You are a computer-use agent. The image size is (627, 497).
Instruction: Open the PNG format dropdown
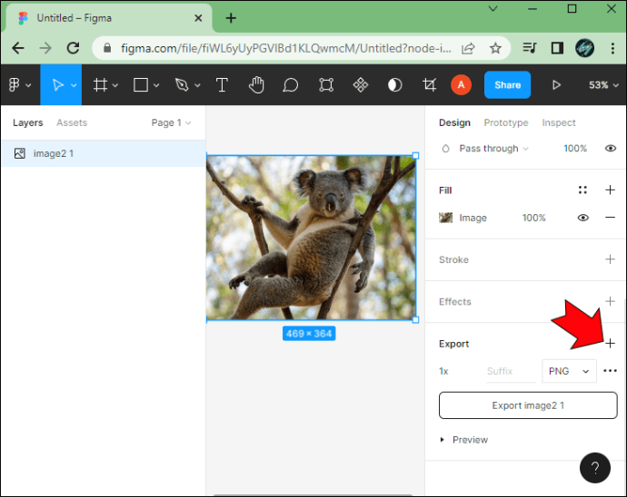click(x=569, y=371)
